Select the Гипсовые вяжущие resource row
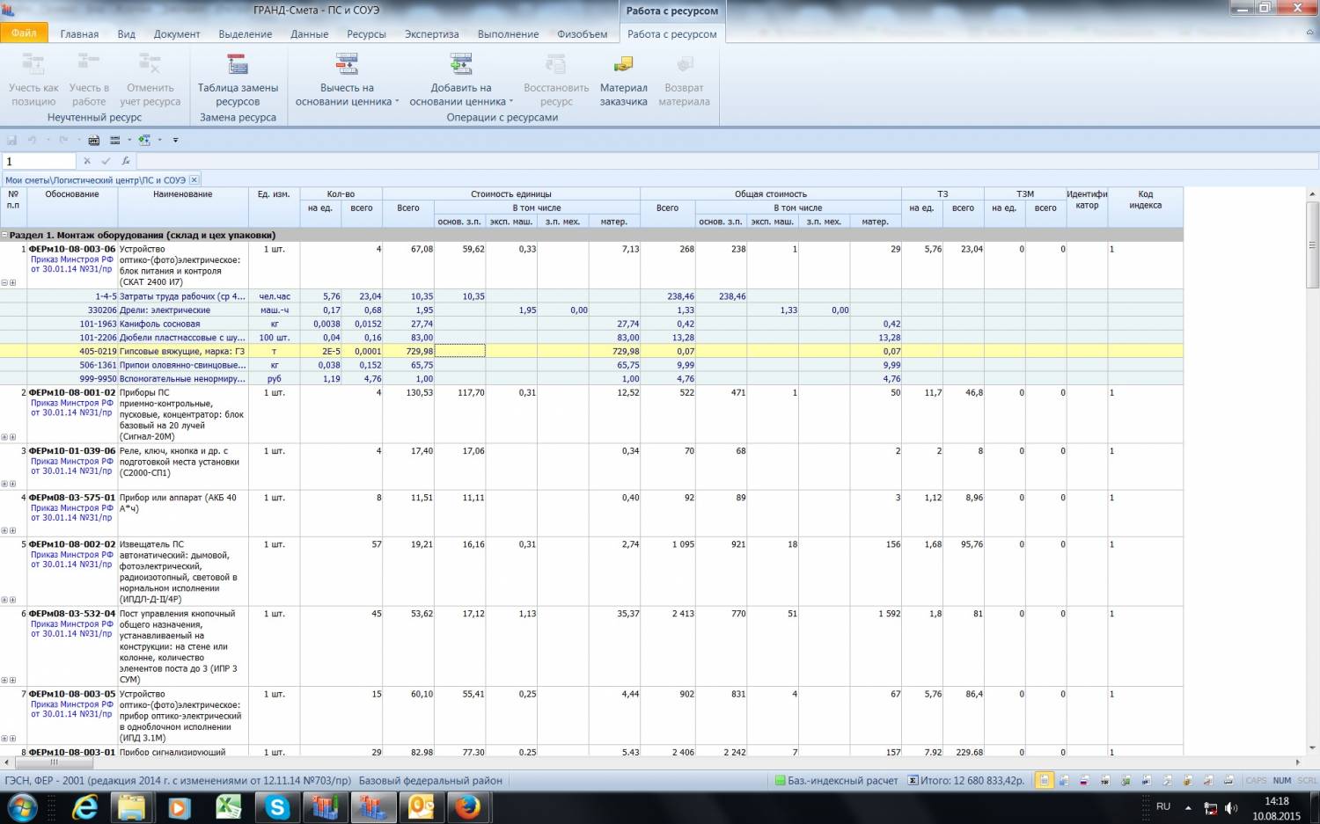The height and width of the screenshot is (824, 1320). (x=182, y=352)
